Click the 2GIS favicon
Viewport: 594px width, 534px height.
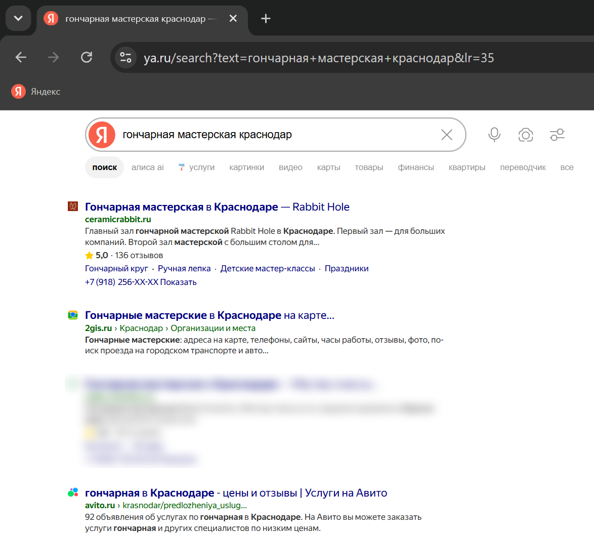pyautogui.click(x=73, y=315)
